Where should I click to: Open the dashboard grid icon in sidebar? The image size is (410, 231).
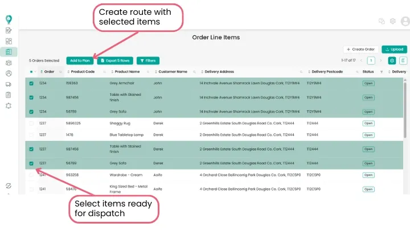coord(9,41)
